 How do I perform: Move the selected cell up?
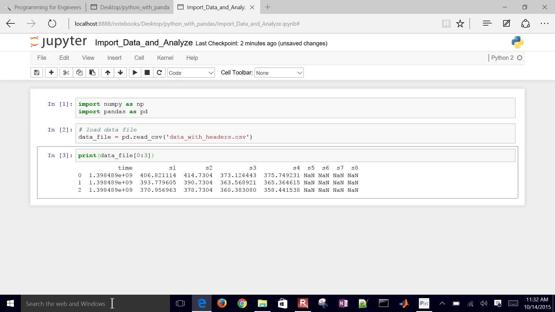click(108, 73)
